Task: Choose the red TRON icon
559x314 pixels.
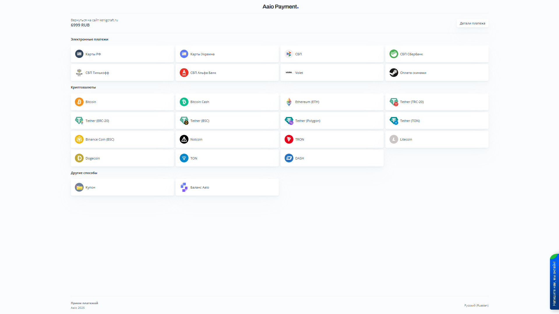Action: 289,139
